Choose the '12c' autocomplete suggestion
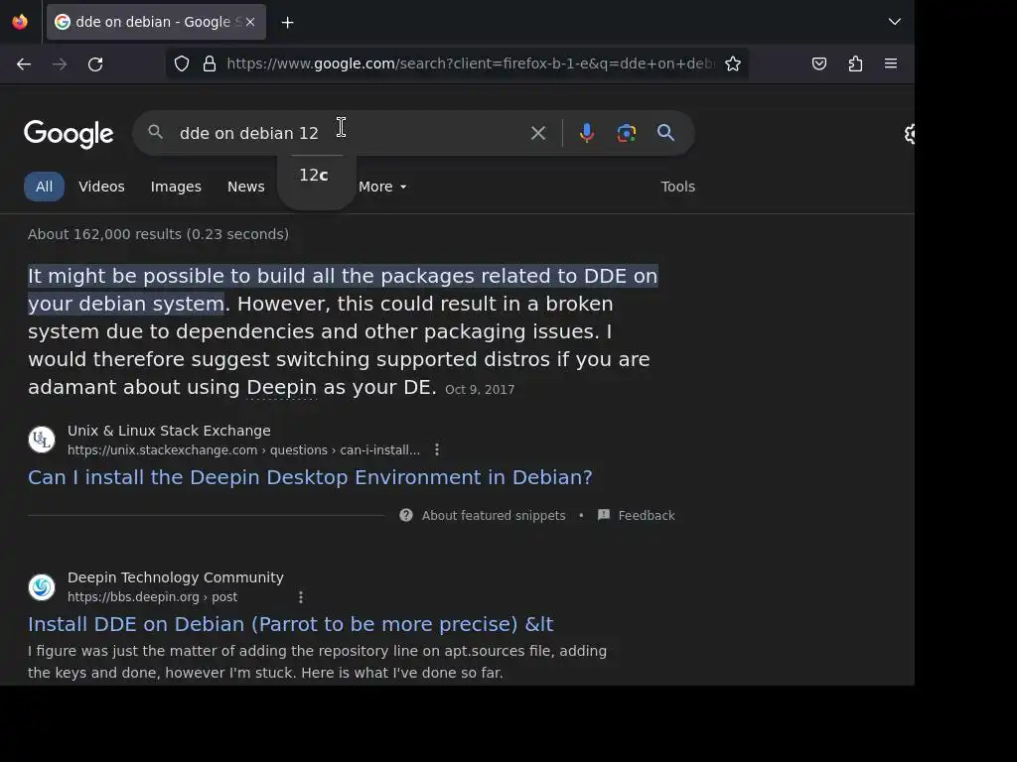 click(314, 175)
